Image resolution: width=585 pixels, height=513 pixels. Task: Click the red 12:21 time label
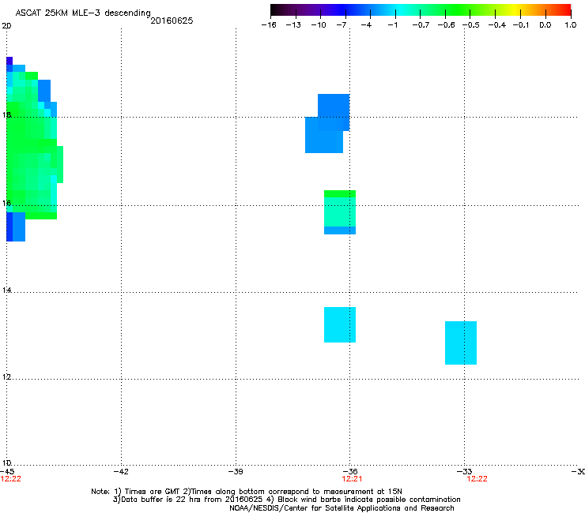(352, 479)
